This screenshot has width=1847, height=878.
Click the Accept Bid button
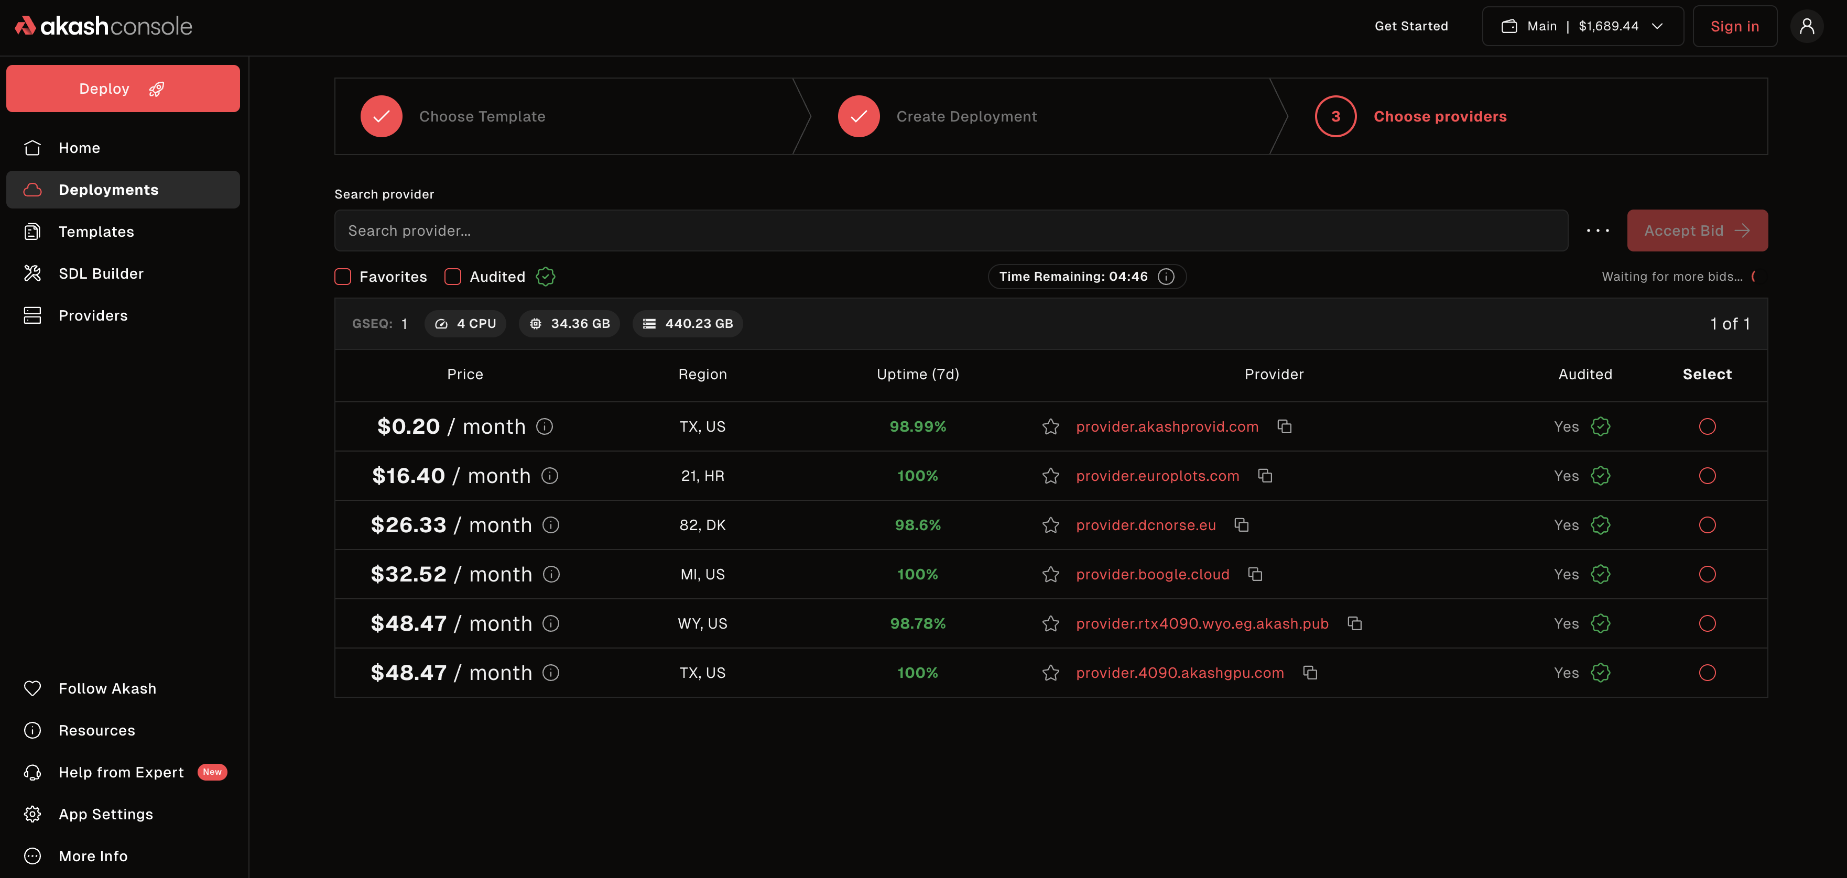coord(1697,231)
